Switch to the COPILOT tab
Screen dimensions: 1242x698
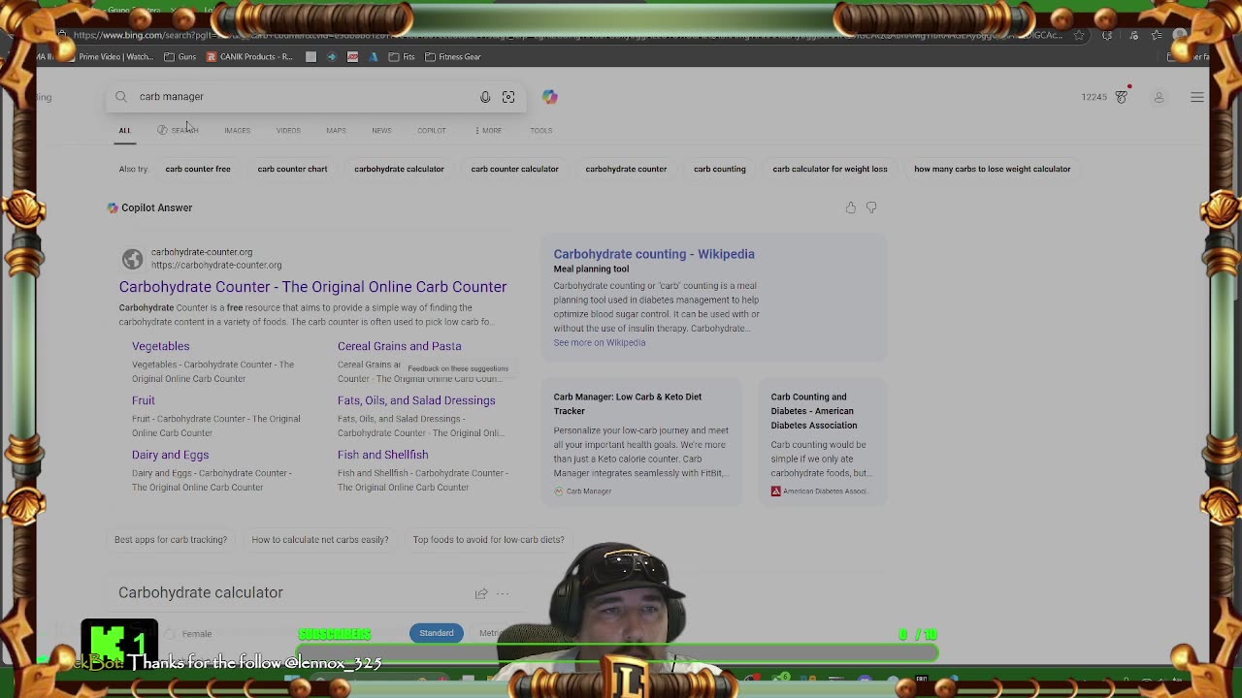(432, 130)
